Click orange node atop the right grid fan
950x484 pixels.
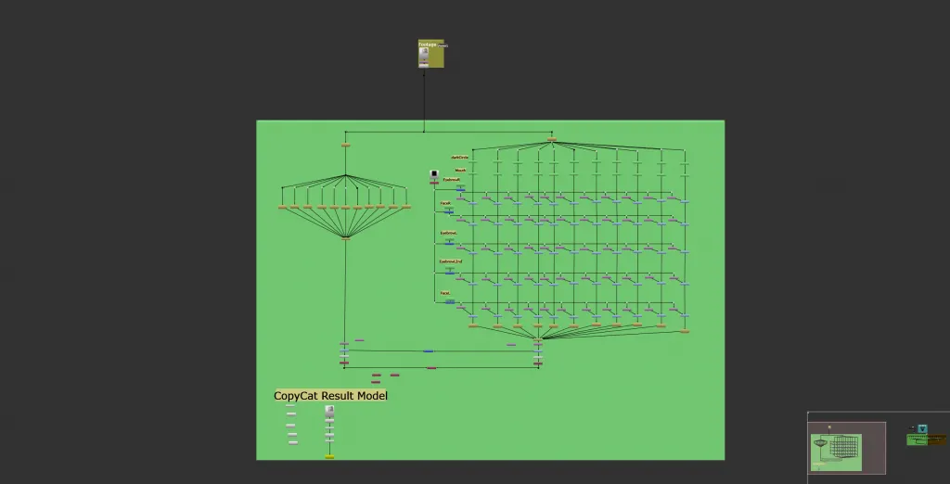(552, 140)
